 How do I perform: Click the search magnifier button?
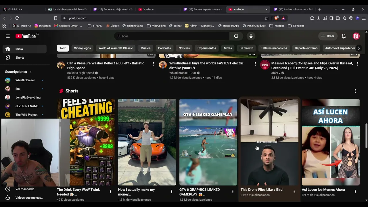pos(236,36)
